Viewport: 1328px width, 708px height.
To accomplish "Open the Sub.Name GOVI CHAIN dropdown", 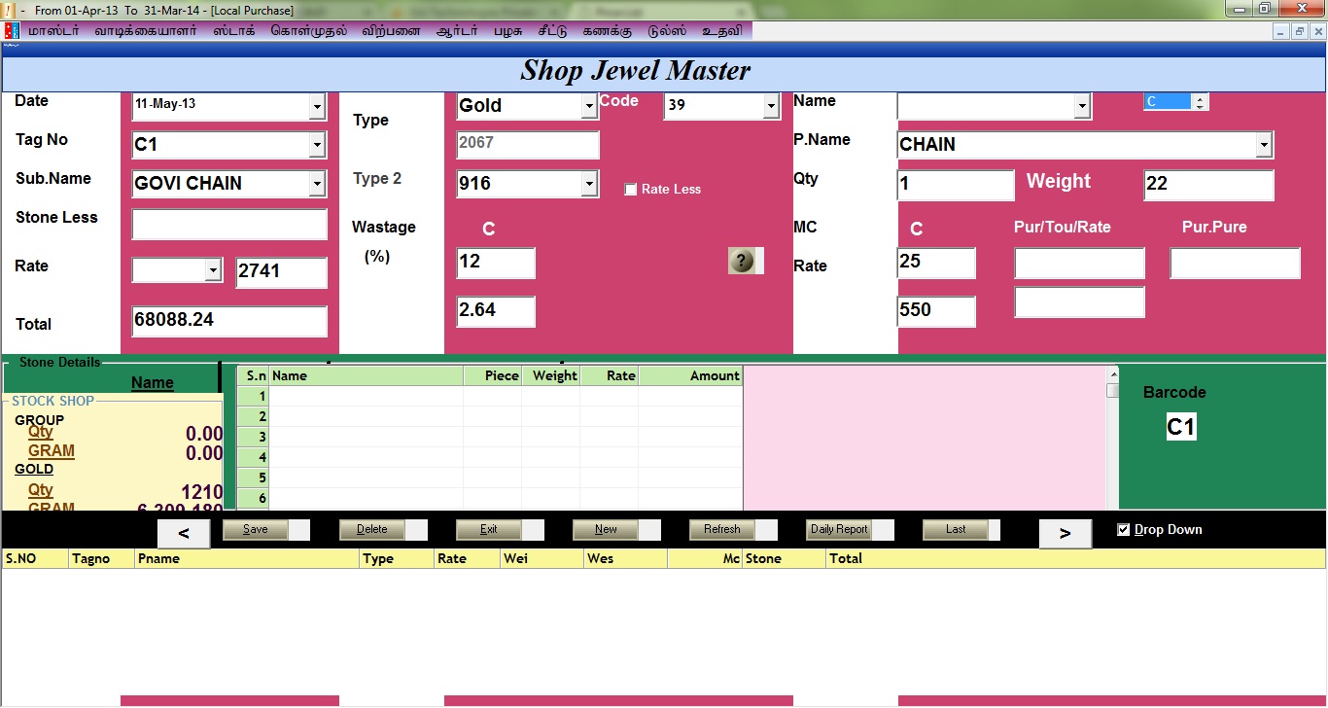I will 317,184.
